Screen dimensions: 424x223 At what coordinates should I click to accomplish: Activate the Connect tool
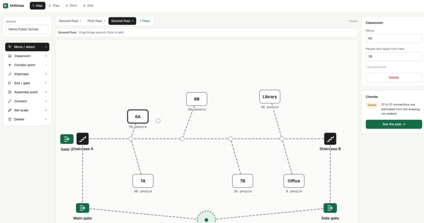pos(27,101)
